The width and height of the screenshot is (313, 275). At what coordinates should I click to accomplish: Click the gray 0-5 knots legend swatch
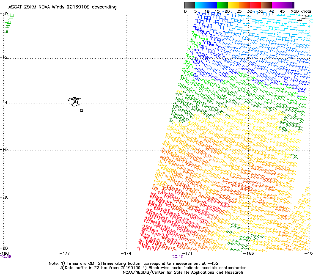pos(189,5)
